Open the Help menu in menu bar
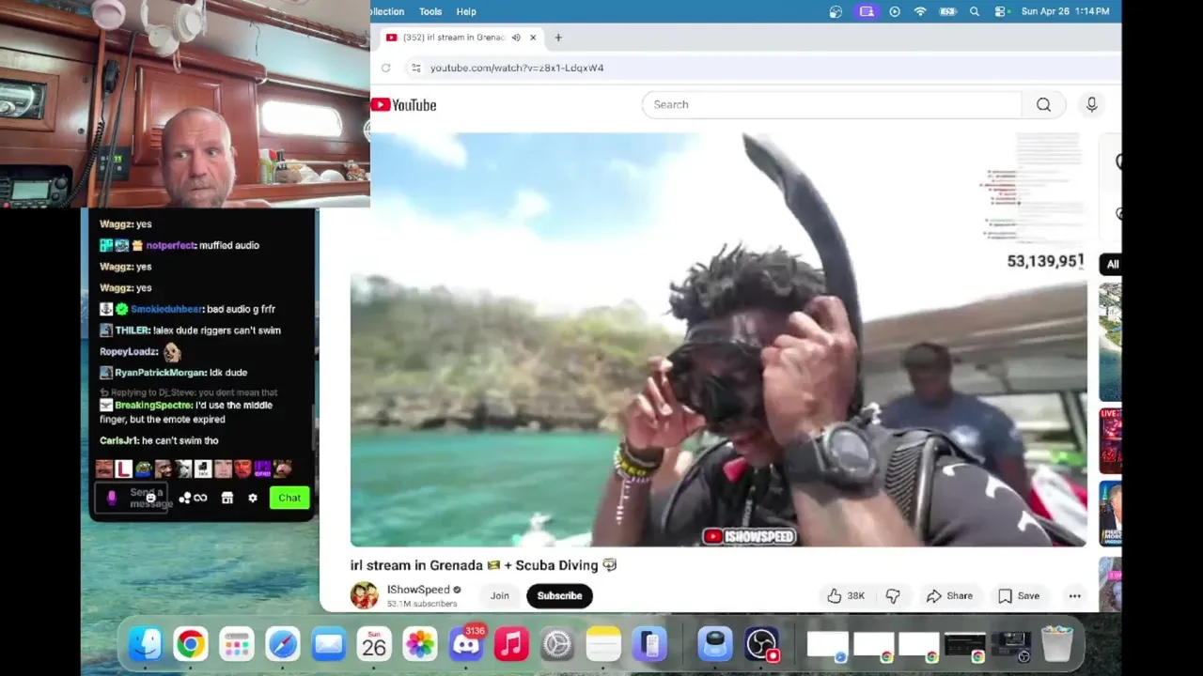This screenshot has width=1203, height=676. point(466,11)
